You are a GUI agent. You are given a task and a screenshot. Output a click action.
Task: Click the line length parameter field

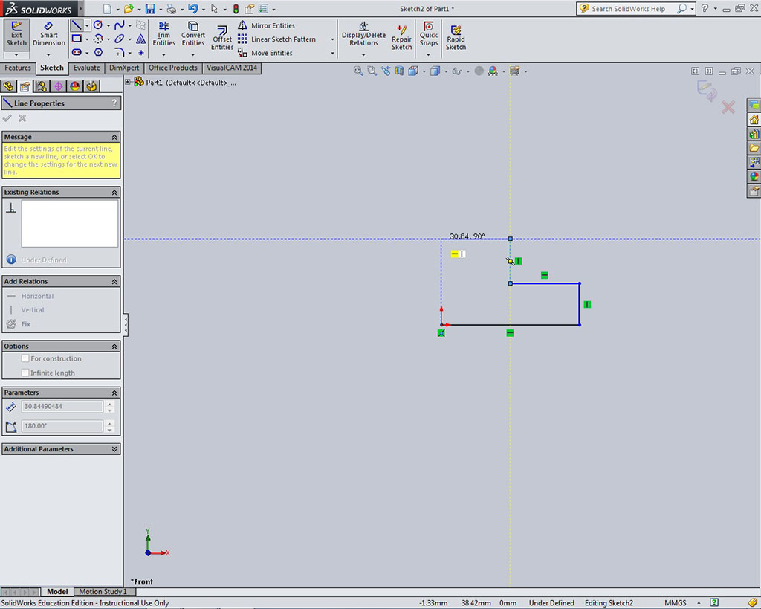coord(62,406)
